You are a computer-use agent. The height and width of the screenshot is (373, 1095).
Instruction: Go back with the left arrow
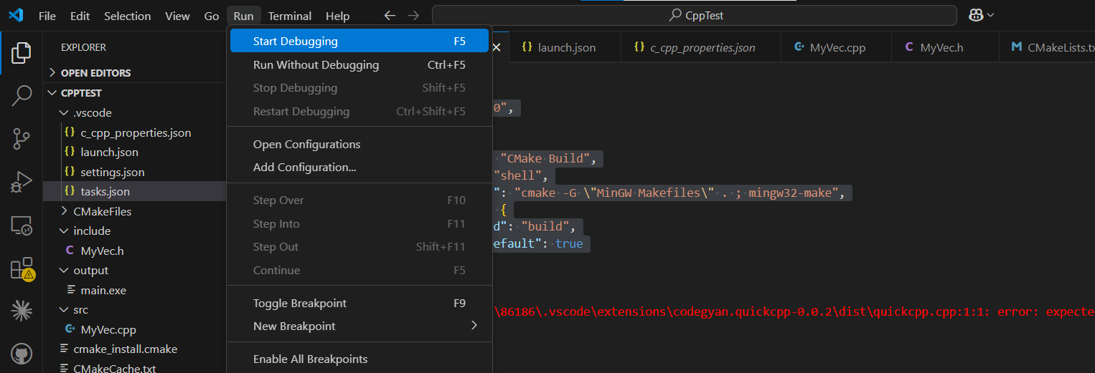pyautogui.click(x=390, y=16)
